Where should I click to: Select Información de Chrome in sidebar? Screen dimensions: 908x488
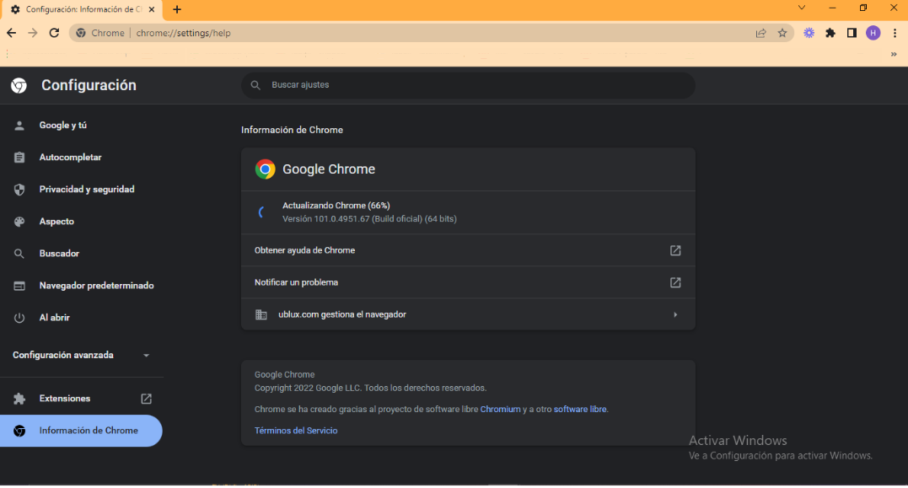[x=81, y=431]
